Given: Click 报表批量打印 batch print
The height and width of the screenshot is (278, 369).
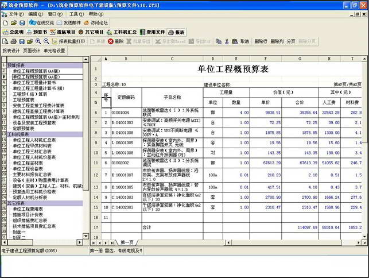Looking at the screenshot, I should (68, 41).
